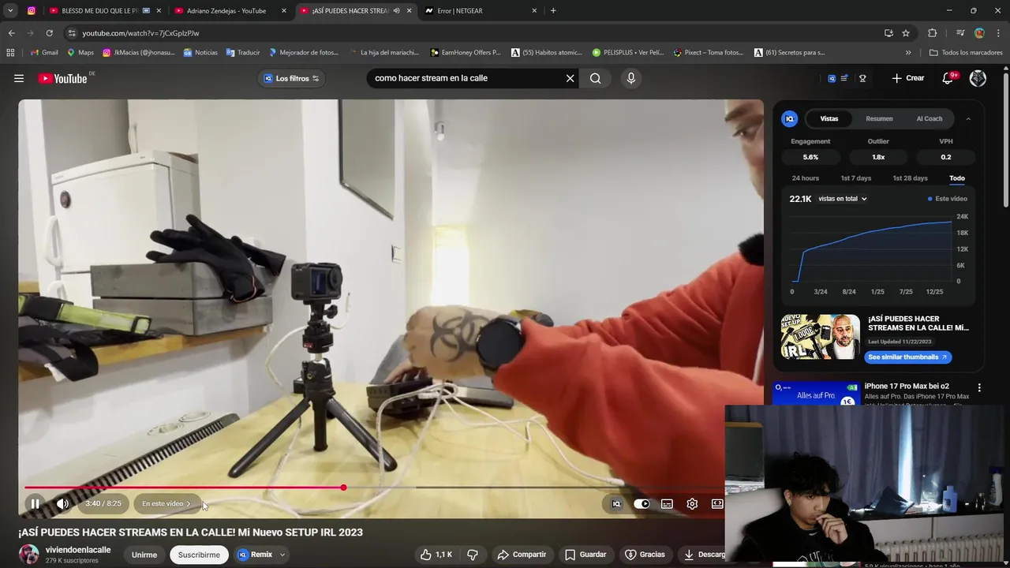This screenshot has width=1010, height=568.
Task: Clear the search query with X
Action: tap(570, 78)
